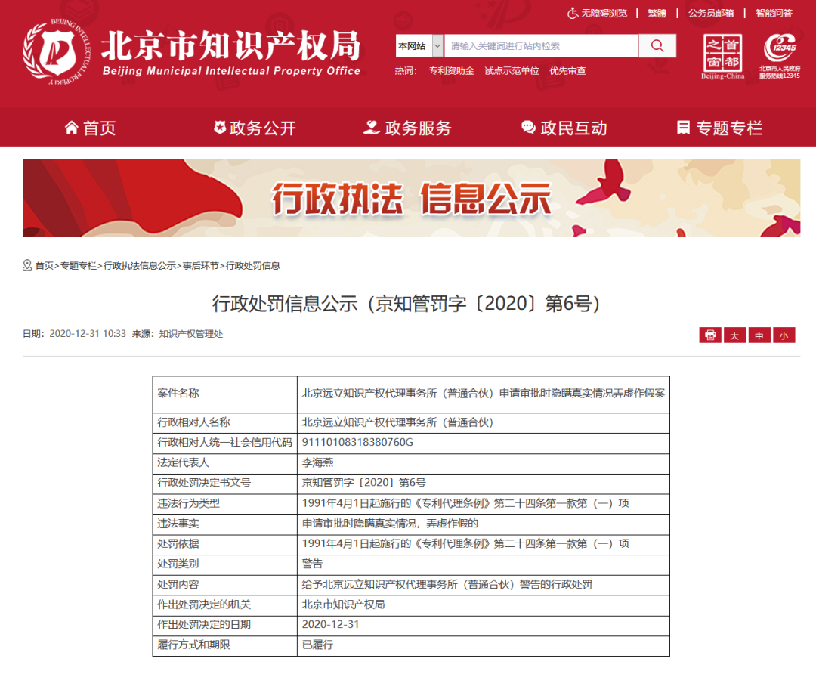Open the 首页 navigation menu item
This screenshot has height=674, width=816.
[x=90, y=128]
